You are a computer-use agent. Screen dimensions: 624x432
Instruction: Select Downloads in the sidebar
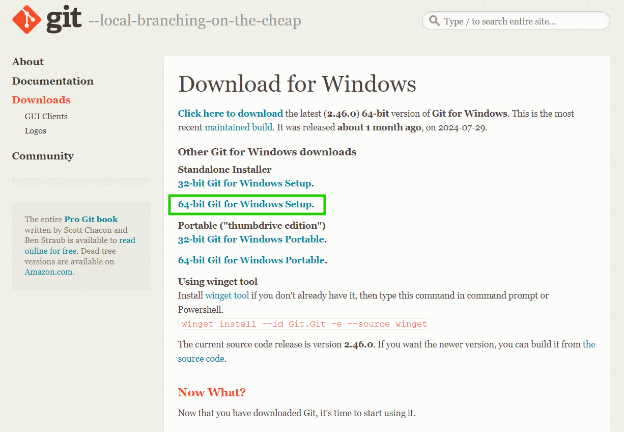(41, 100)
